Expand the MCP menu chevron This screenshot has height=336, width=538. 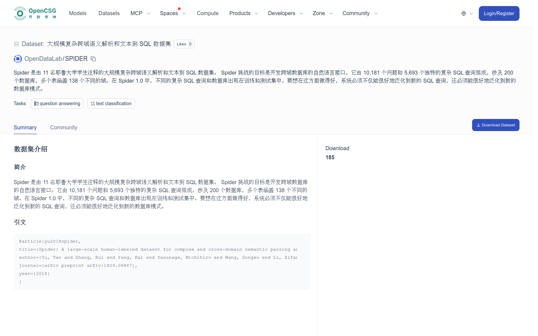coord(149,13)
